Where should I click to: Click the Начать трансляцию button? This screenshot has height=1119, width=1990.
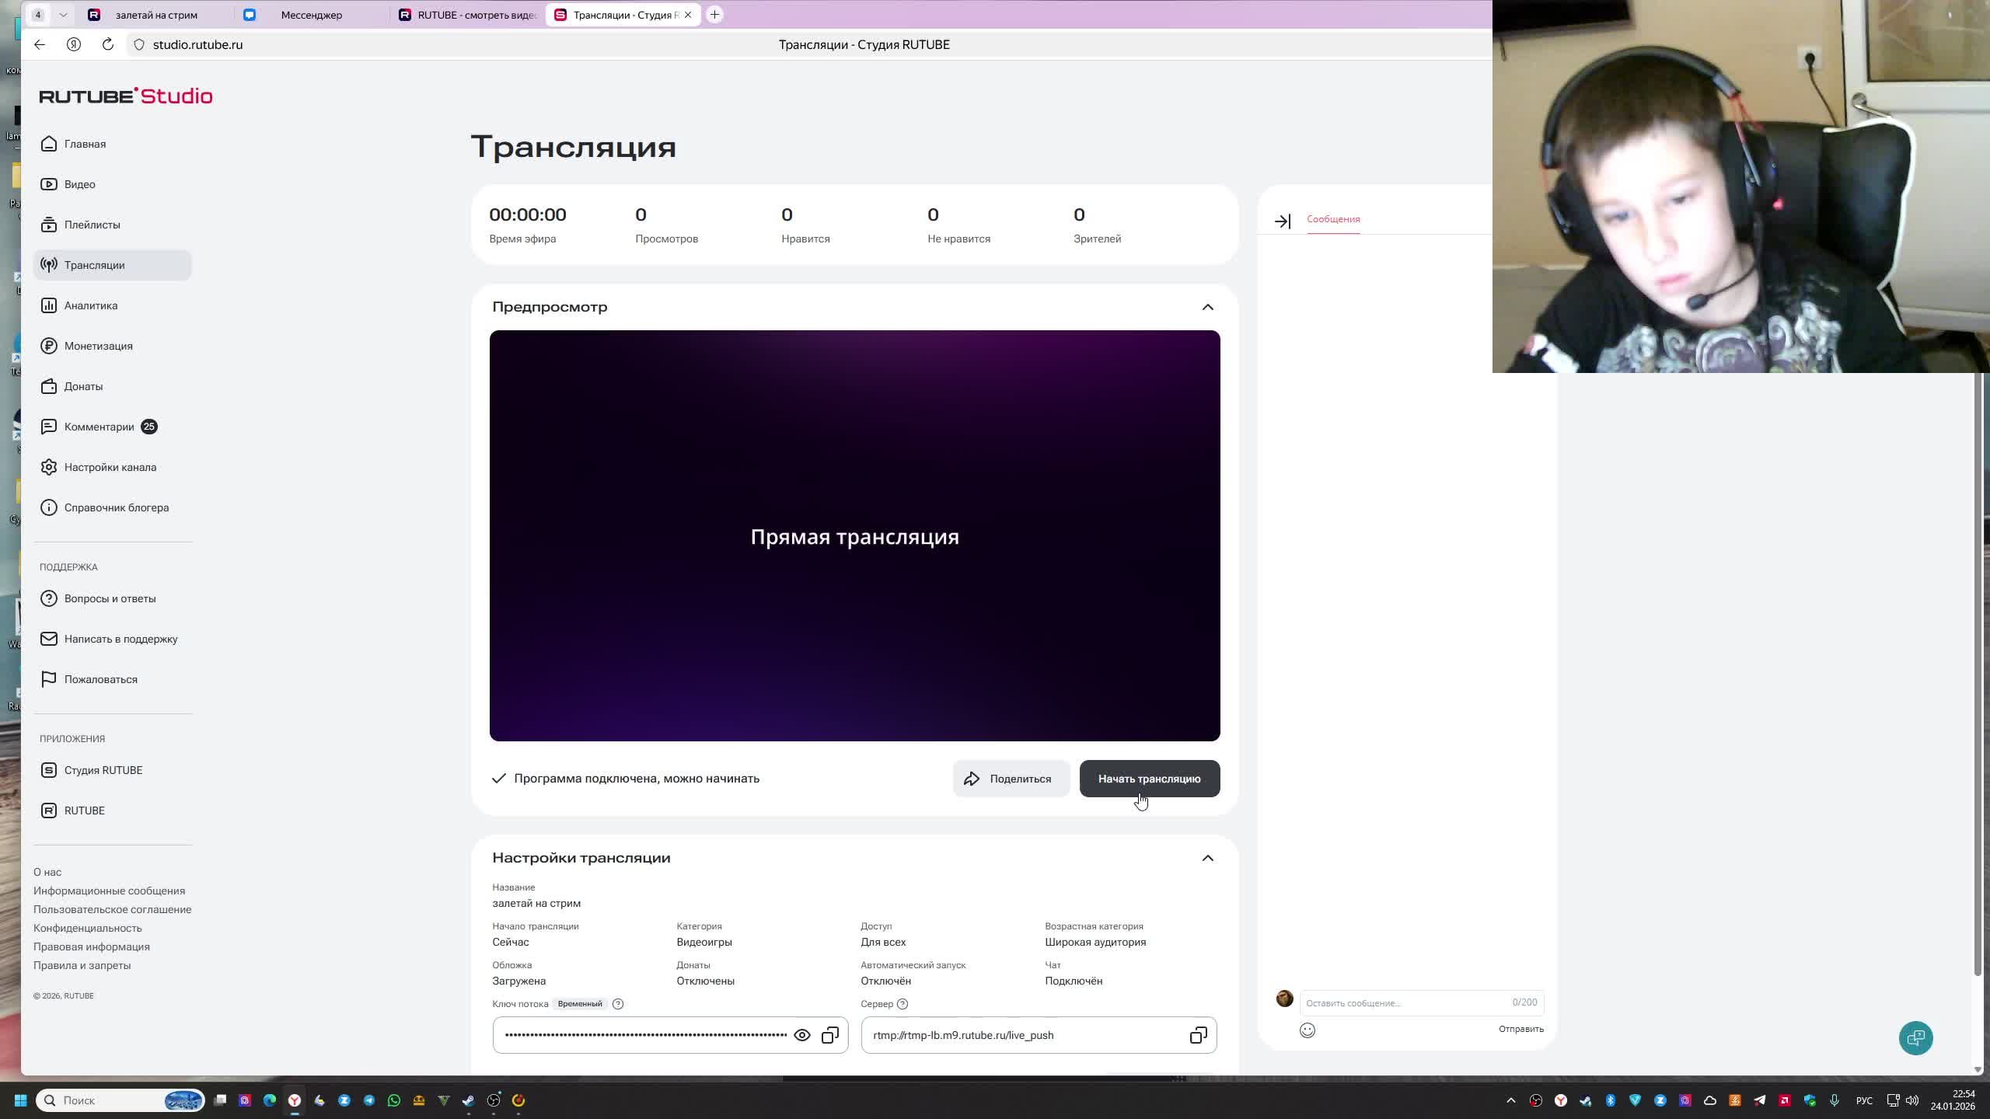pyautogui.click(x=1149, y=779)
